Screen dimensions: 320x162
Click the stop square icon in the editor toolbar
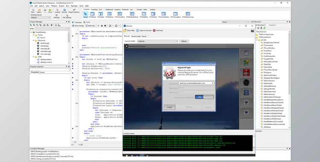coord(105,26)
